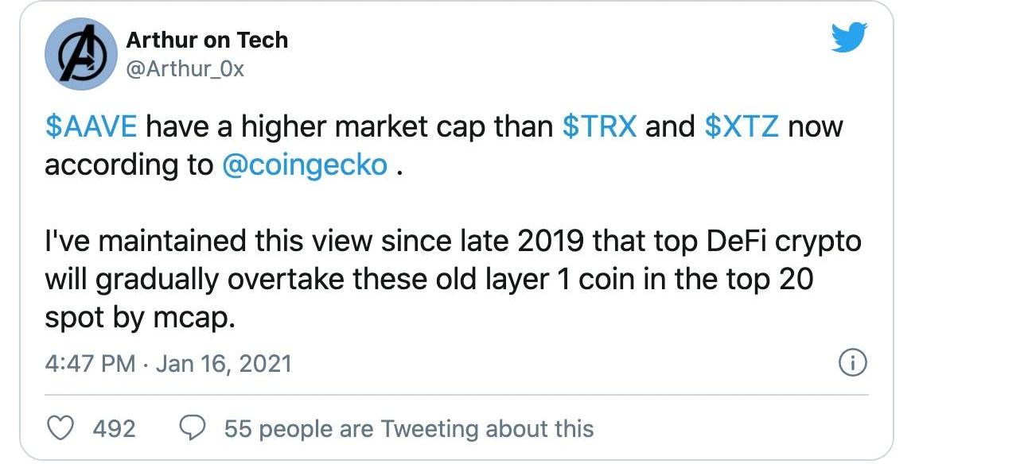
Task: Open the Arthur on Tech display name
Action: [x=207, y=40]
